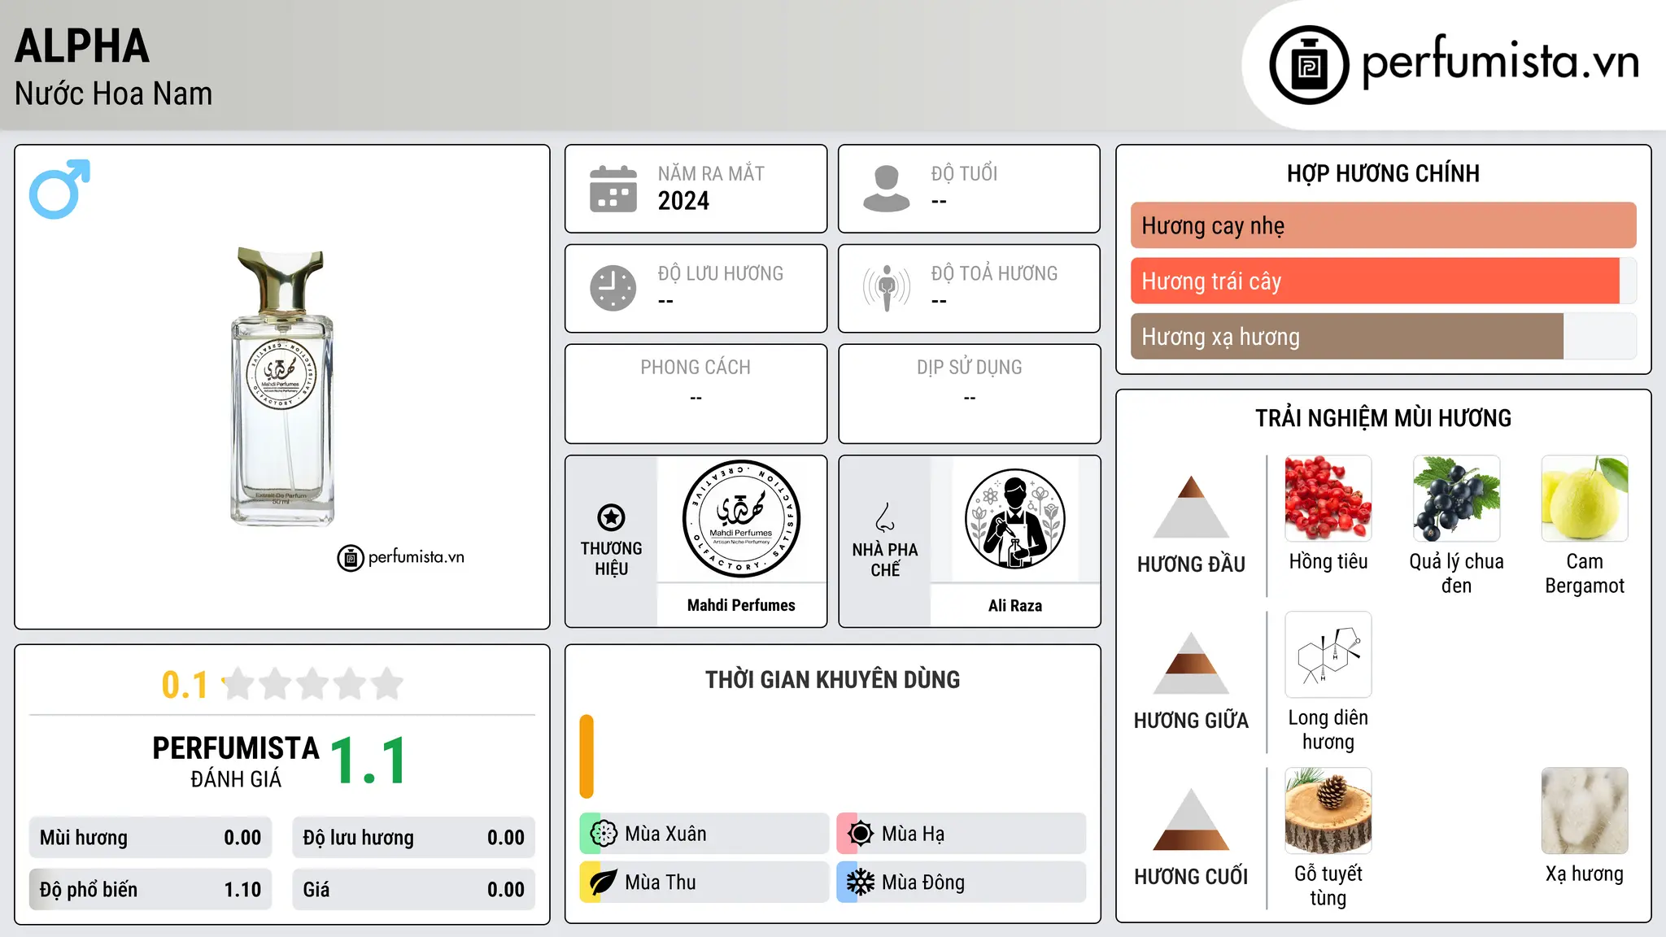Click the orange recommended-time vertical bar
This screenshot has height=937, width=1666.
(x=587, y=756)
